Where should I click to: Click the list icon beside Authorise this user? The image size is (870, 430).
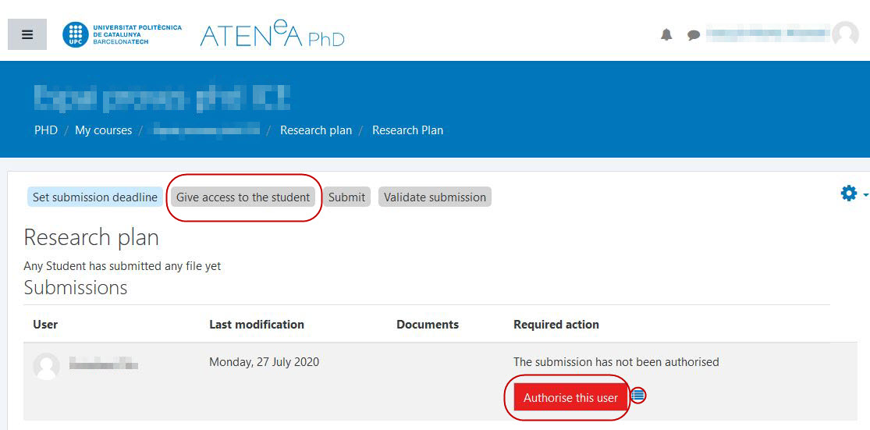click(x=638, y=396)
